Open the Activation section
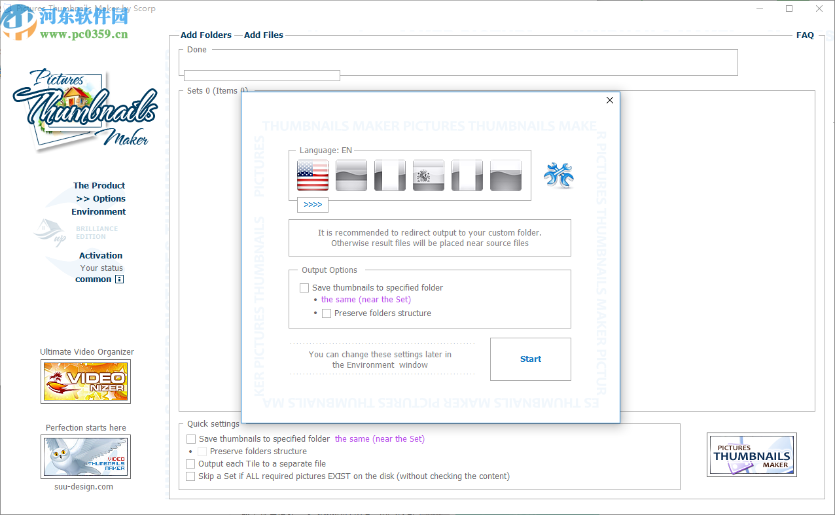The image size is (835, 515). click(x=101, y=256)
